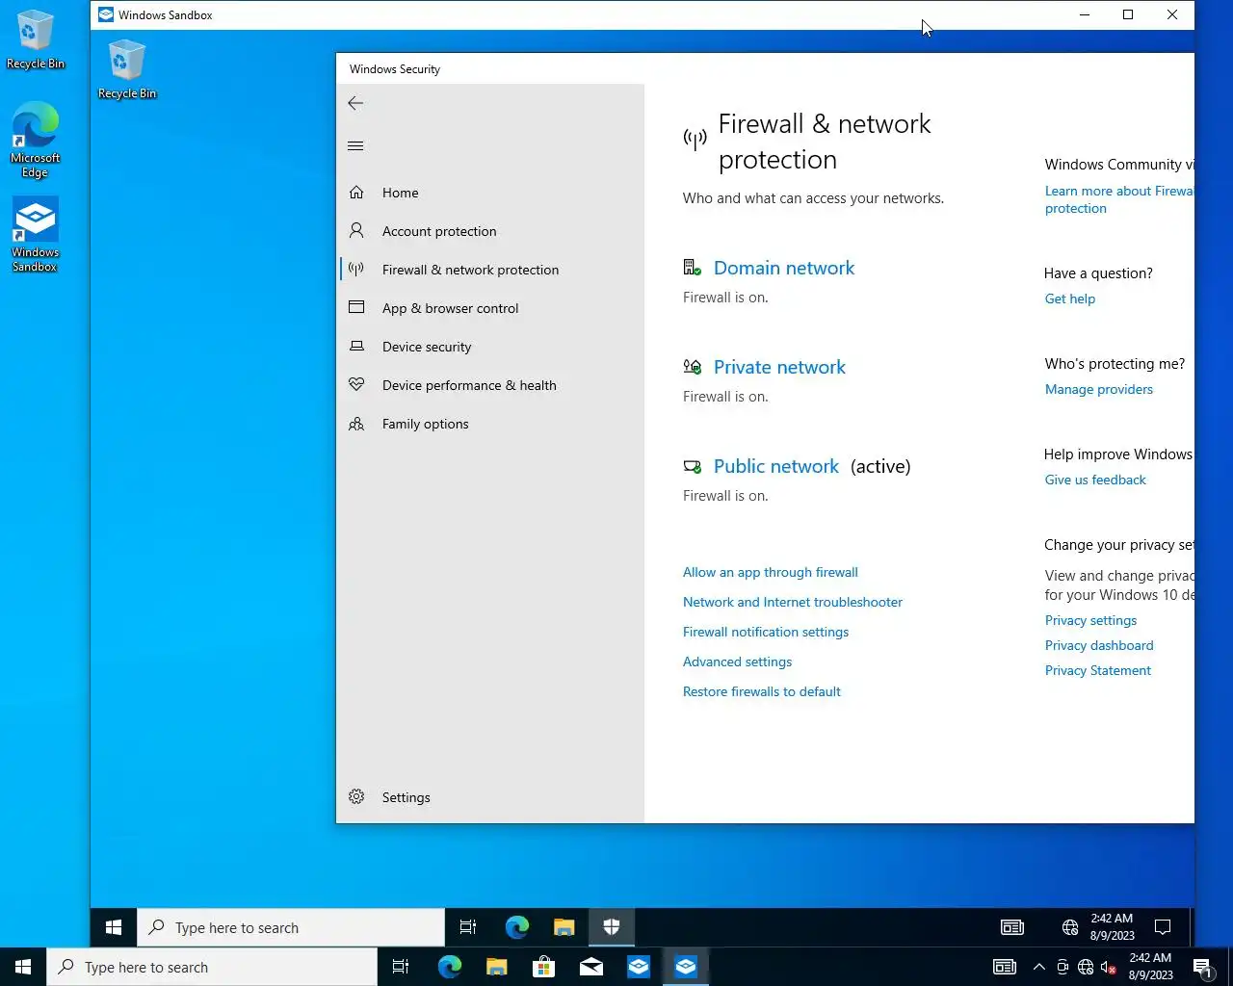
Task: Open Start menu inside the sandbox taskbar
Action: (x=114, y=927)
